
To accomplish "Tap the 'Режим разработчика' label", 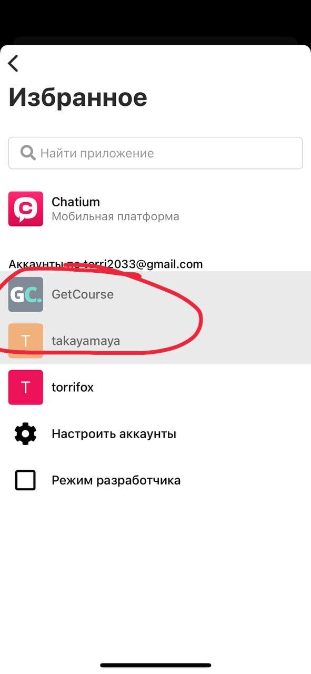I will click(x=116, y=480).
